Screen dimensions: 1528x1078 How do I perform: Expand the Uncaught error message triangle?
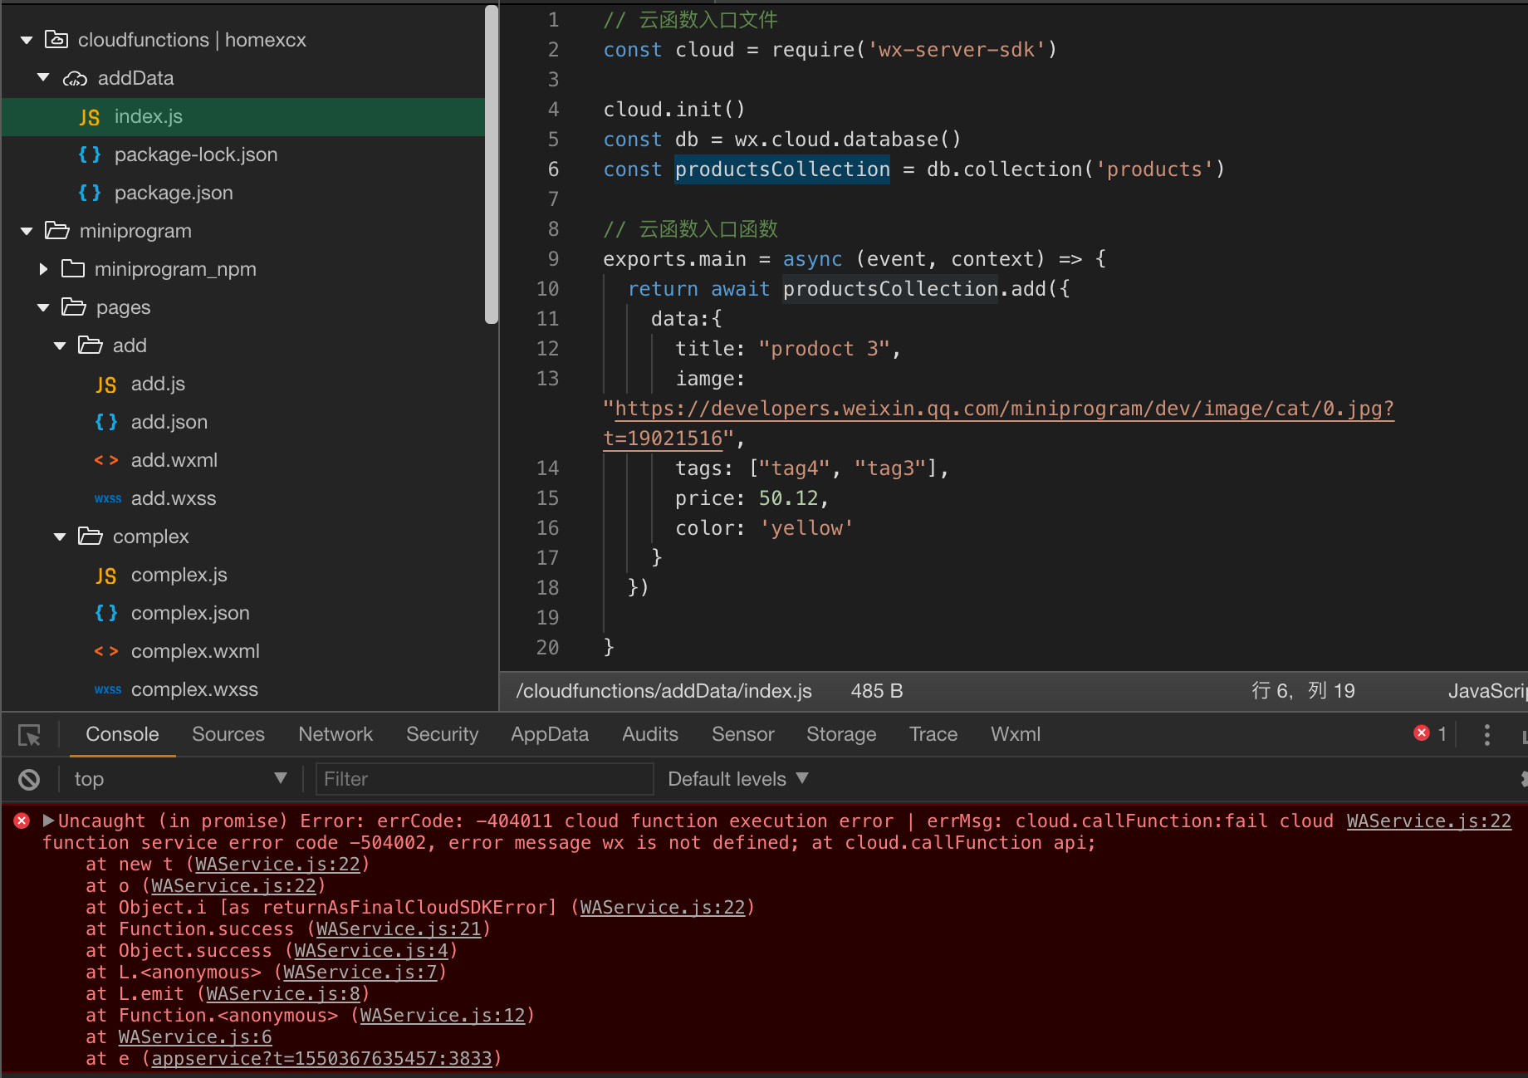click(x=48, y=821)
